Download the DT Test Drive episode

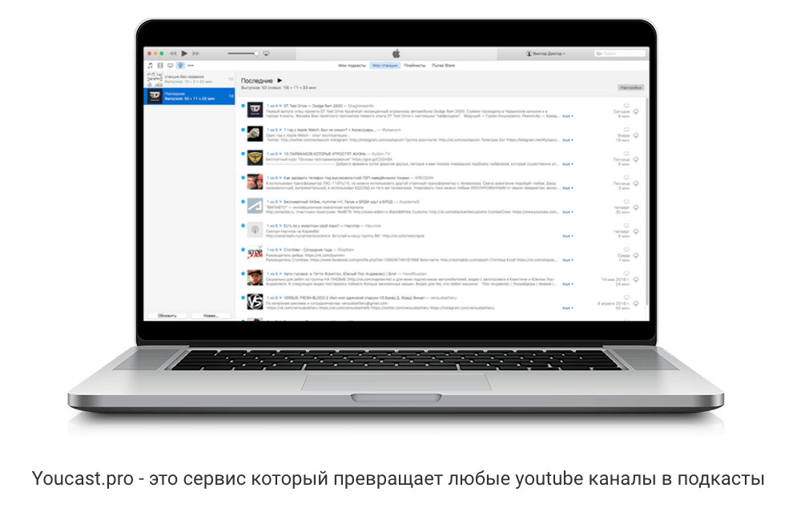tap(636, 111)
